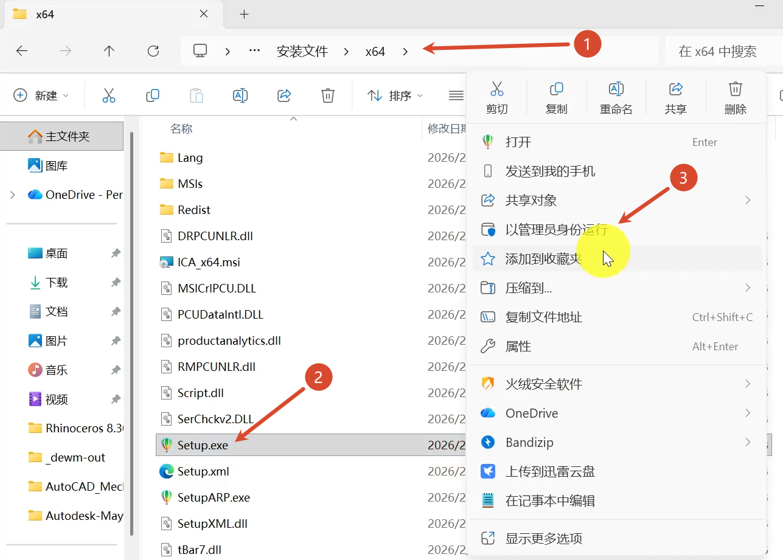The height and width of the screenshot is (560, 783).
Task: Click chevron after x64 in address bar
Action: tap(406, 52)
